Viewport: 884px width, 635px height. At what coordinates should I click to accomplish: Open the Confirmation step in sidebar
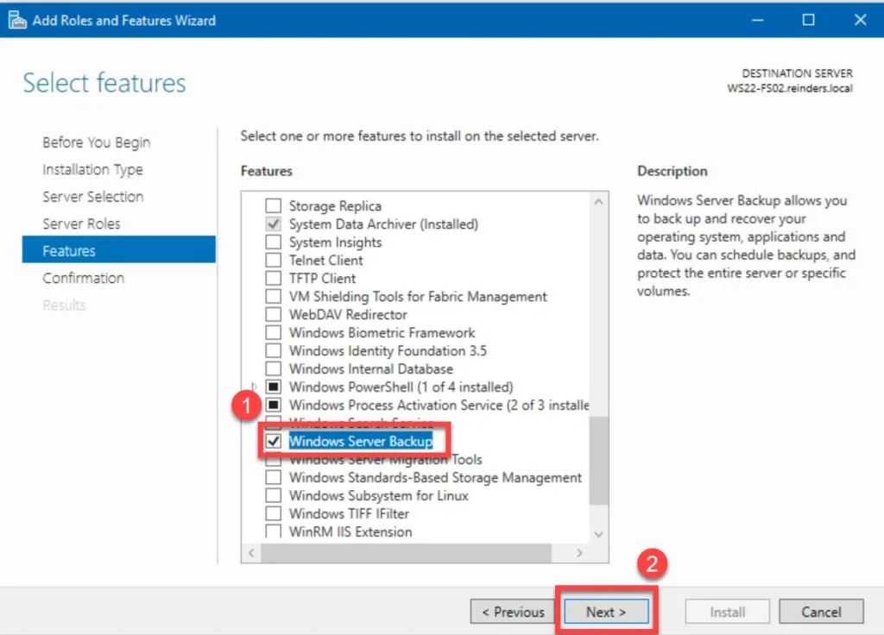tap(84, 278)
